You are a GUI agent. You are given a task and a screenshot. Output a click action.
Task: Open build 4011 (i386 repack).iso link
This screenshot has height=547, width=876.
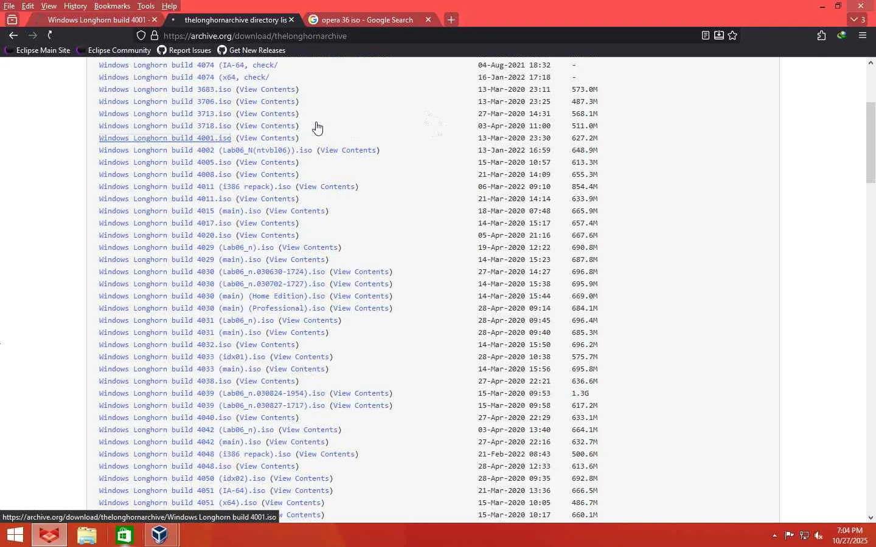coord(195,187)
